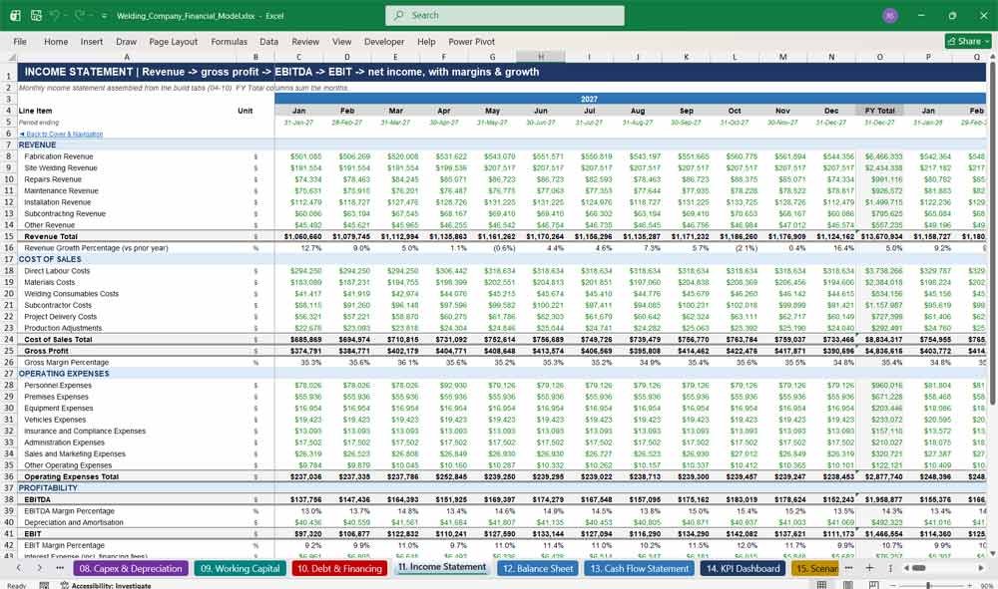This screenshot has height=589, width=998.
Task: Click the 90% zoom level
Action: click(987, 585)
